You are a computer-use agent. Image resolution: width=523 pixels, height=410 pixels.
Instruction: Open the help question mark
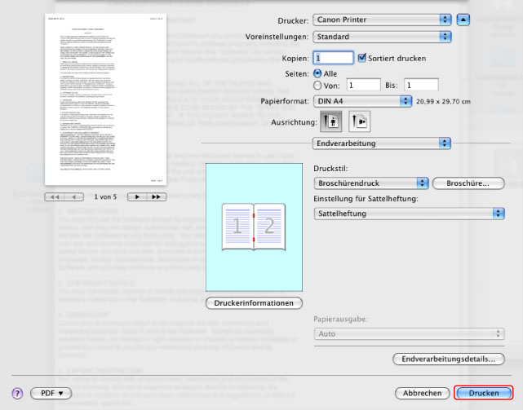click(16, 393)
